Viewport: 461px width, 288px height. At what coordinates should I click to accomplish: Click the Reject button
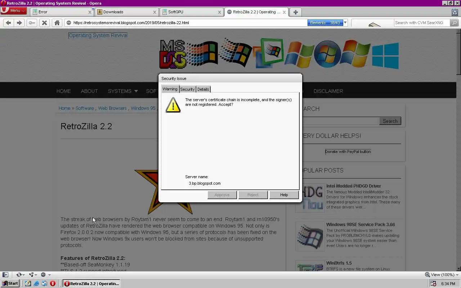[x=253, y=195]
